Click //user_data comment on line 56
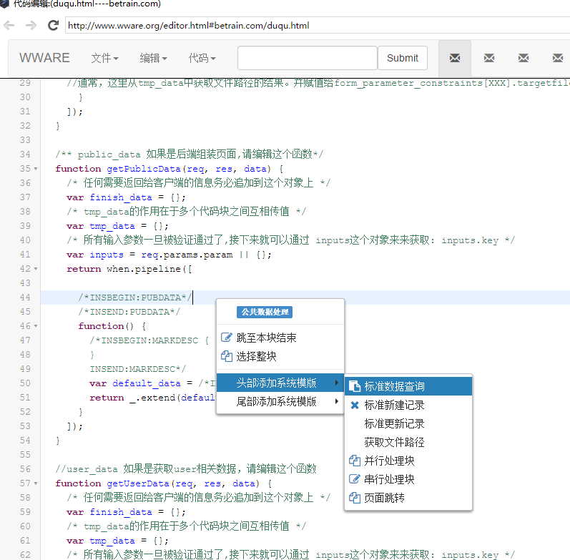 186,468
